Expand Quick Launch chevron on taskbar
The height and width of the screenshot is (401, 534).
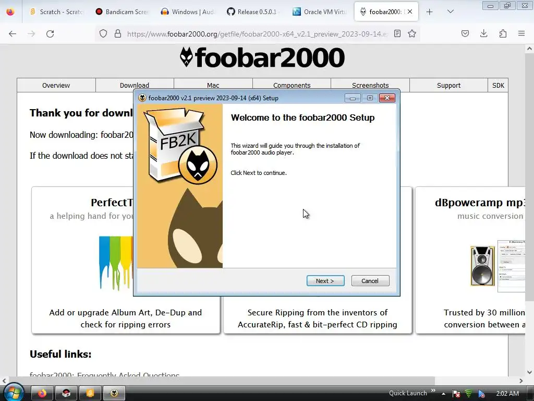(x=433, y=391)
